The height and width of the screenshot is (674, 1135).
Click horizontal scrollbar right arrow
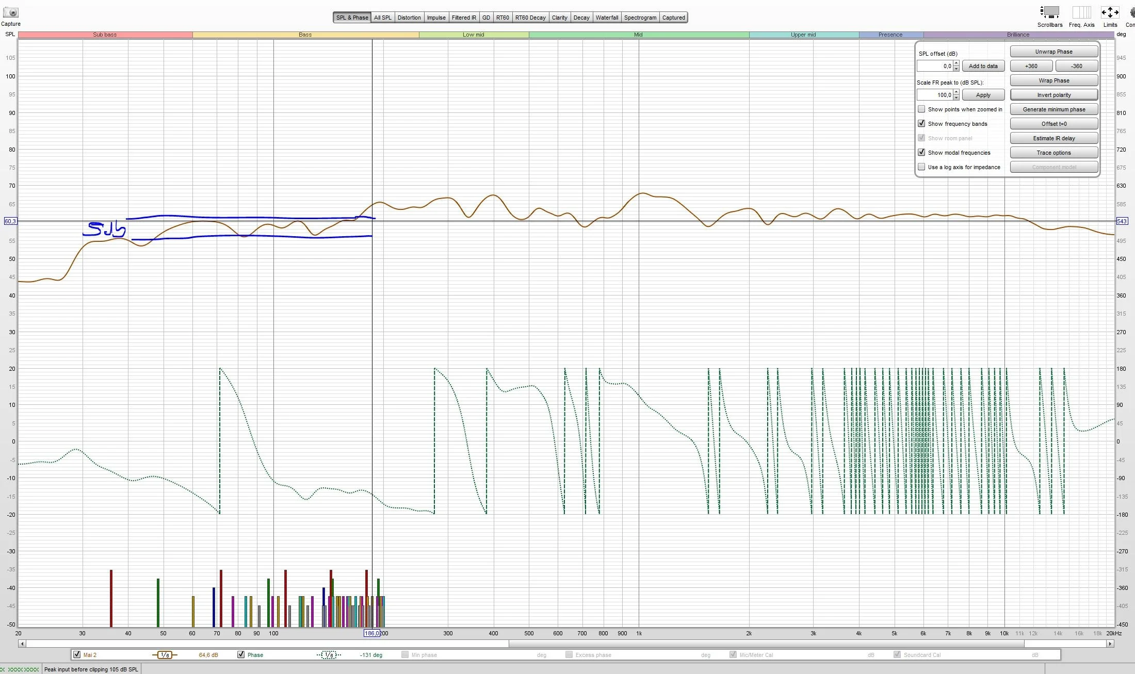tap(1110, 644)
